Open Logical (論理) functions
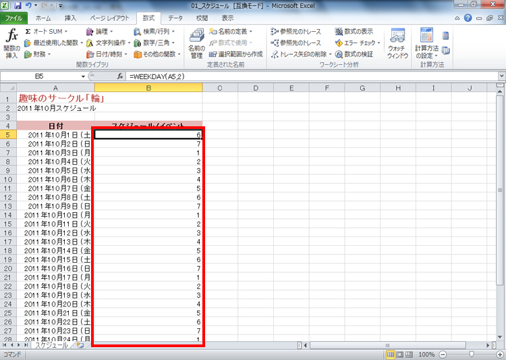This screenshot has width=506, height=360. pos(100,31)
